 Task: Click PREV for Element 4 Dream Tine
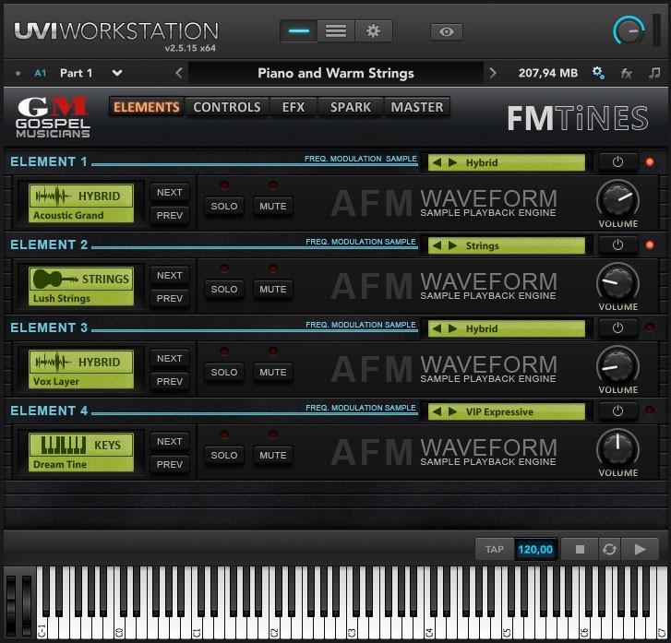tap(170, 464)
